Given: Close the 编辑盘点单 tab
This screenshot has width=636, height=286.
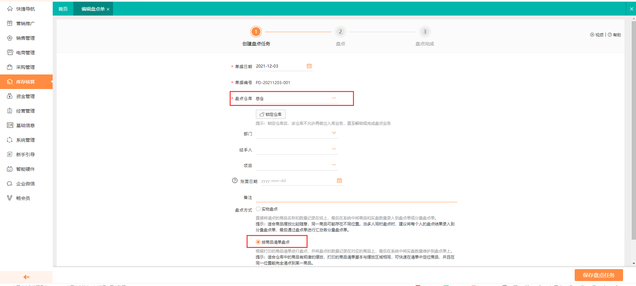Looking at the screenshot, I should [x=108, y=9].
